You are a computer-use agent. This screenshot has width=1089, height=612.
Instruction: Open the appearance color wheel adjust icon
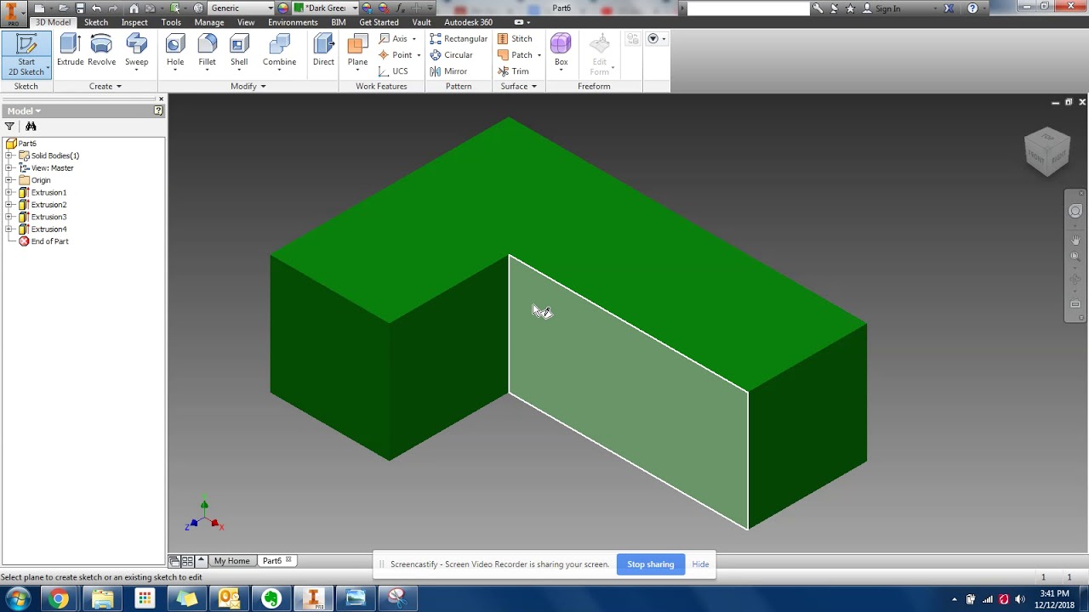pyautogui.click(x=368, y=8)
